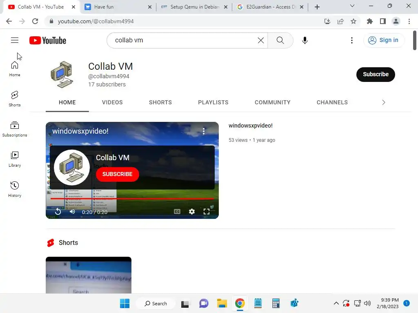Clear the search box with X
418x313 pixels.
point(261,40)
